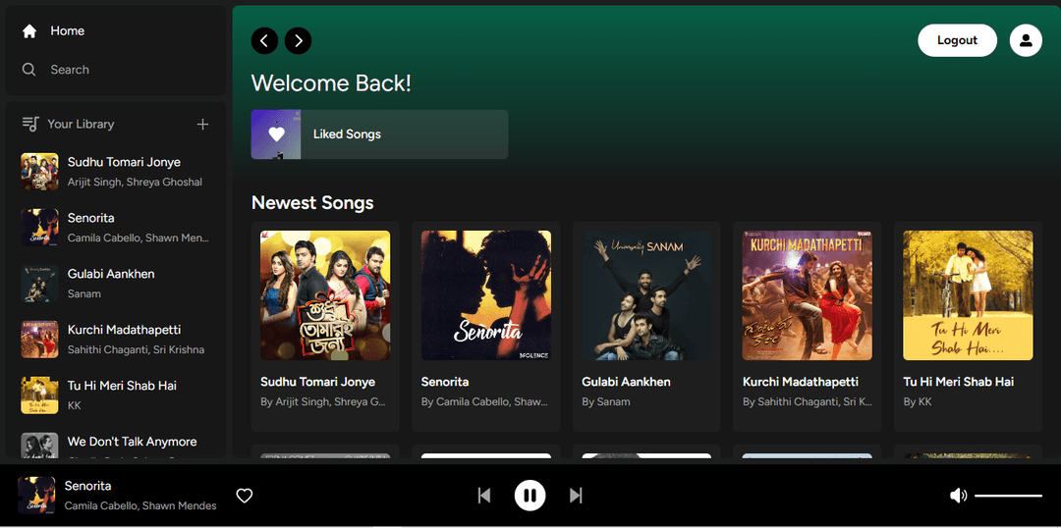Select Tu Hi Meri Shab Hai in library
Viewport: 1061px width, 528px height.
(116, 396)
